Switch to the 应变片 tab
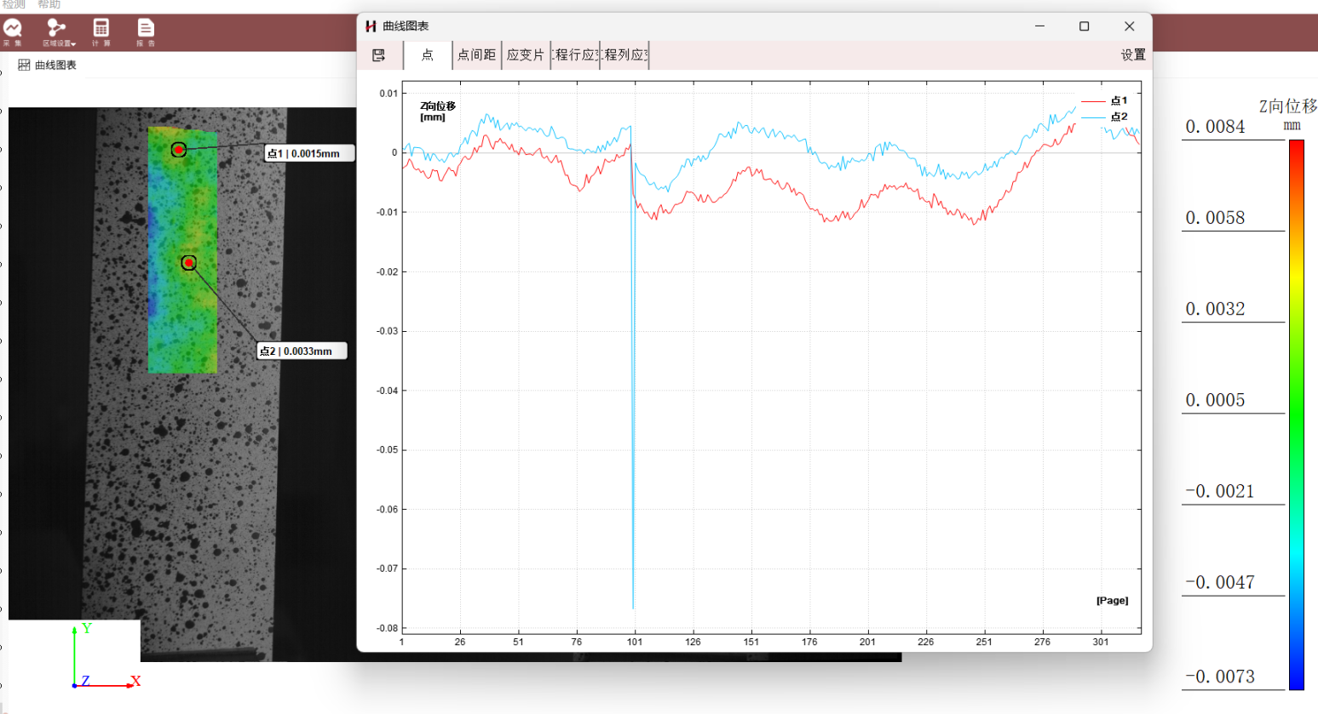The height and width of the screenshot is (714, 1318). [525, 55]
